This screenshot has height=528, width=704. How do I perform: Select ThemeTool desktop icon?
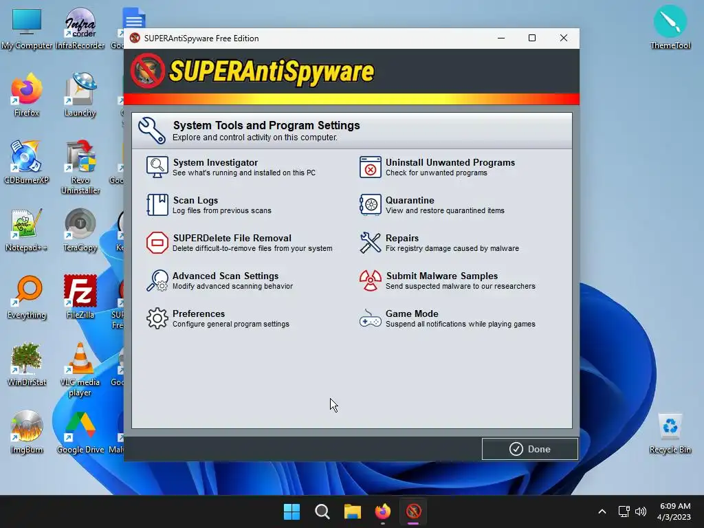point(670,27)
